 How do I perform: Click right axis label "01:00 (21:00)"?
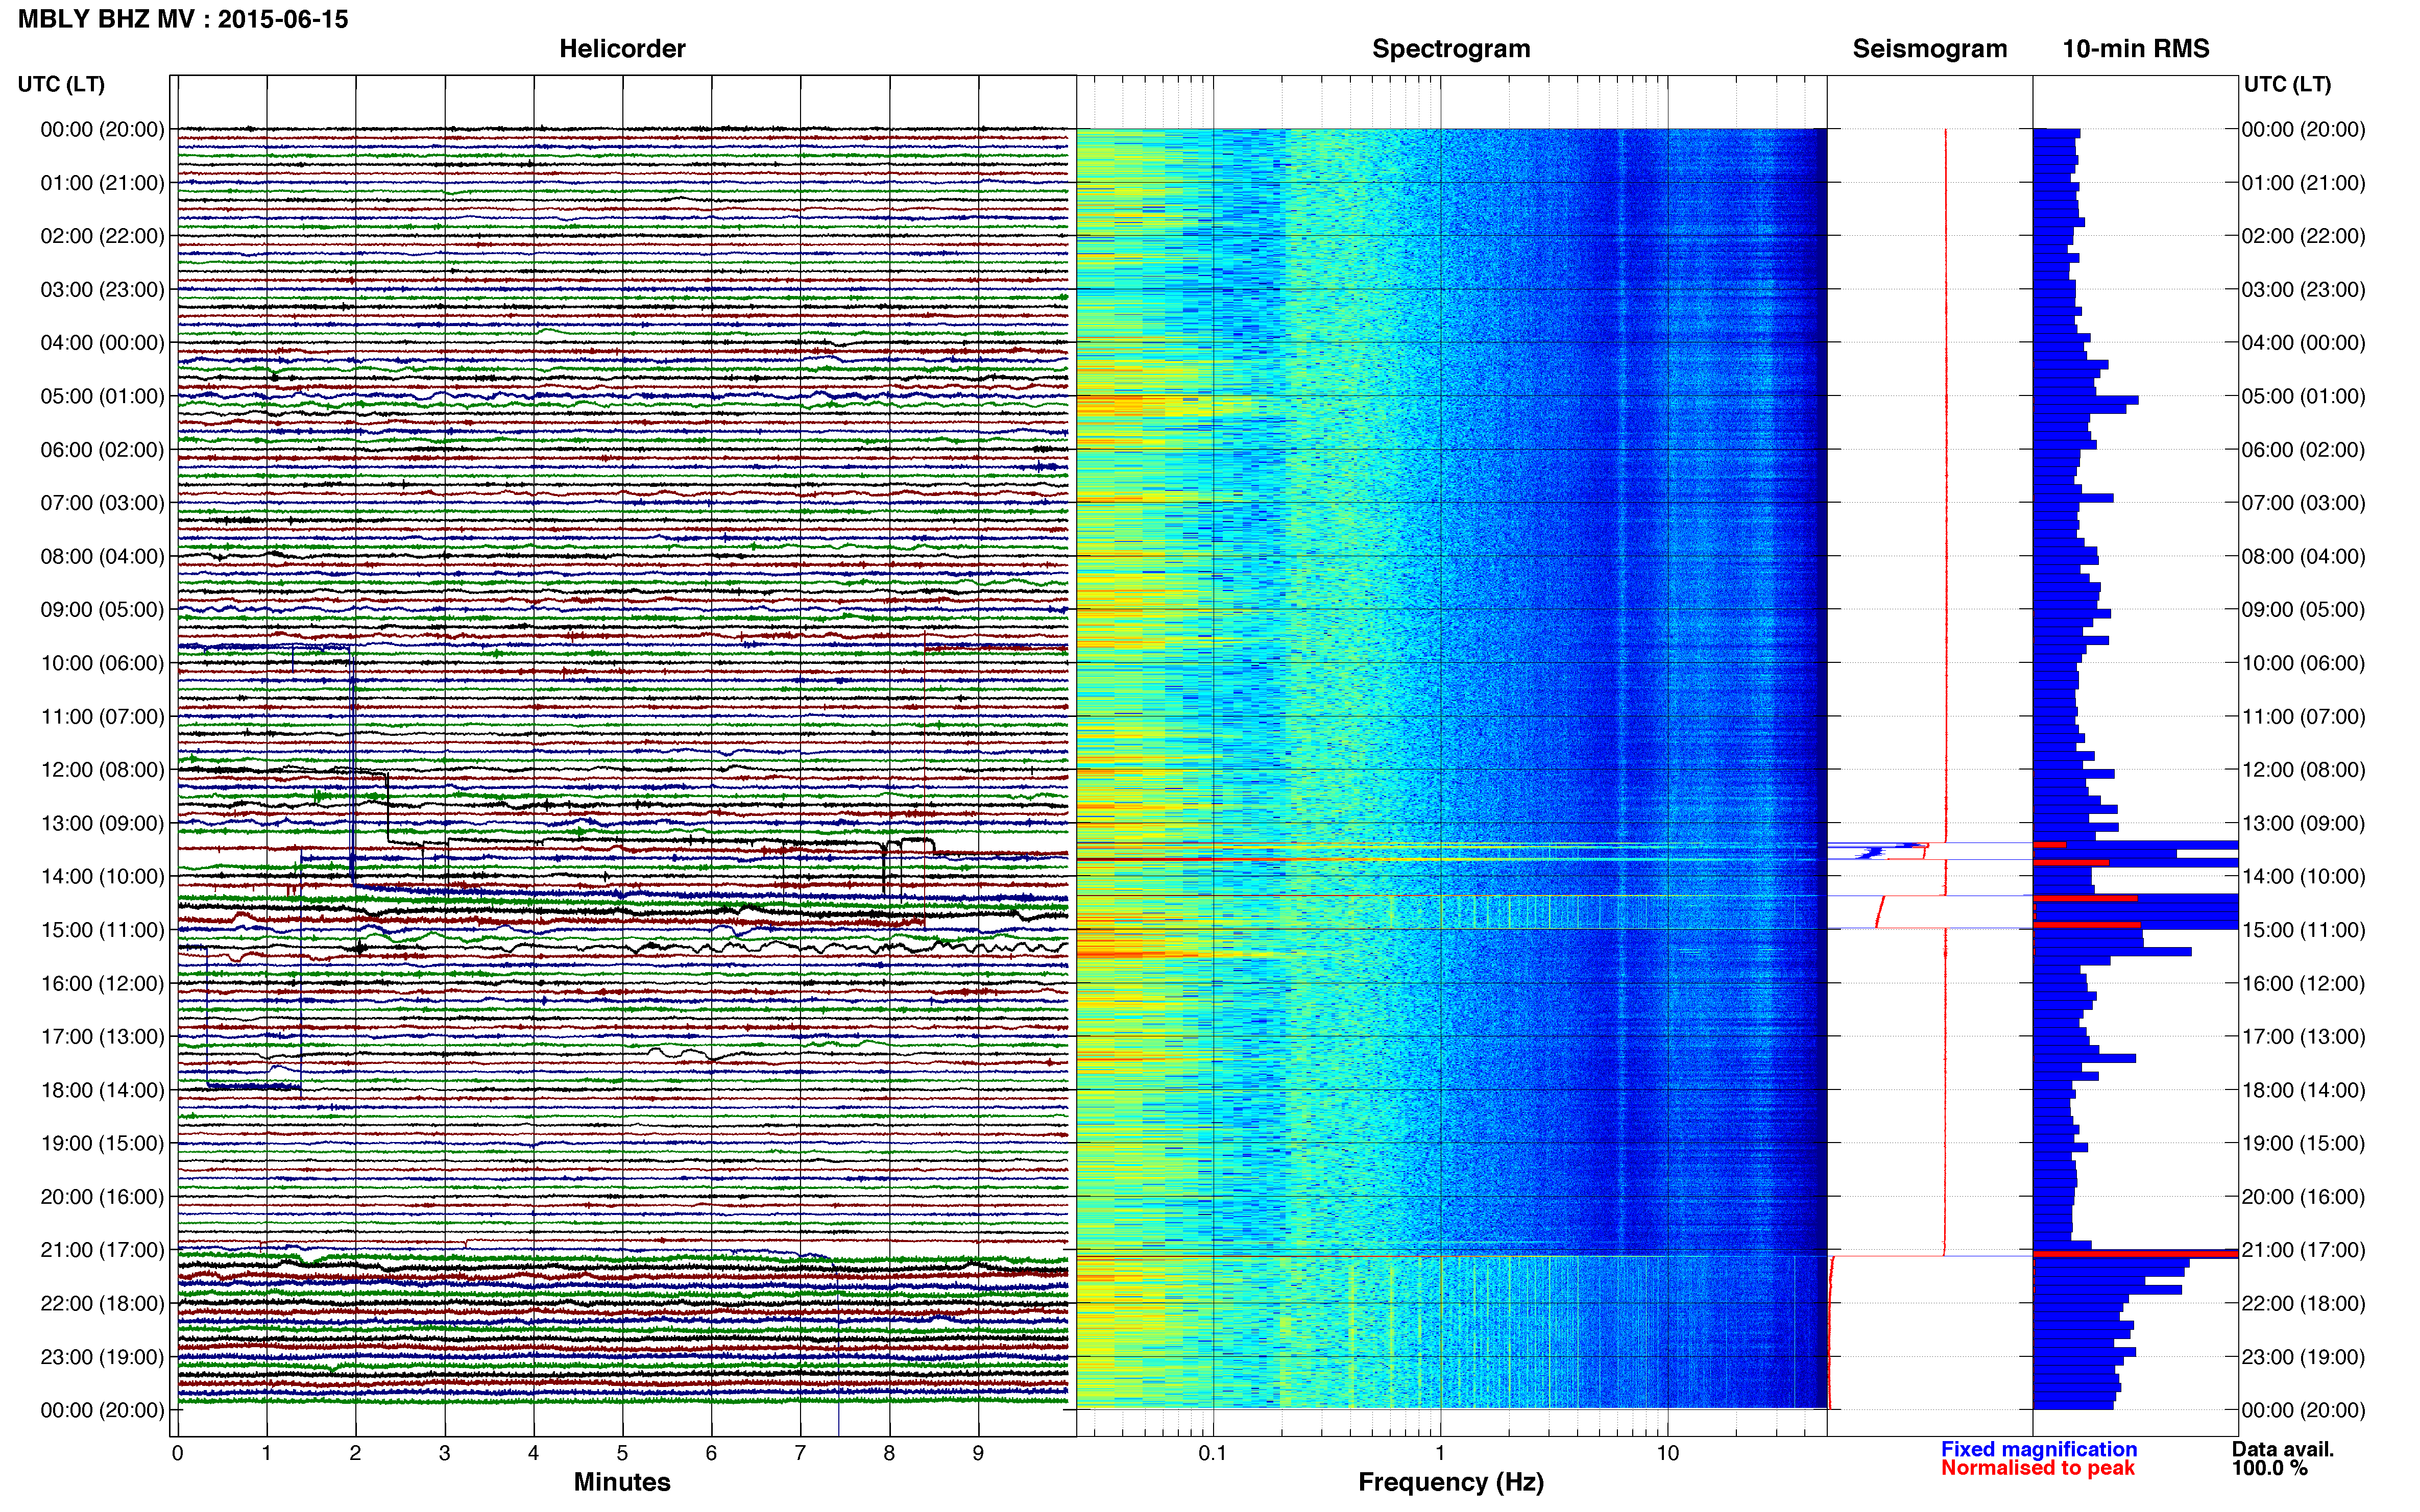click(2303, 183)
